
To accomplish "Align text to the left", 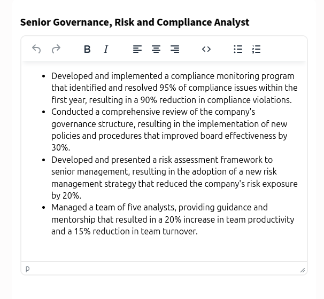I will [x=137, y=49].
